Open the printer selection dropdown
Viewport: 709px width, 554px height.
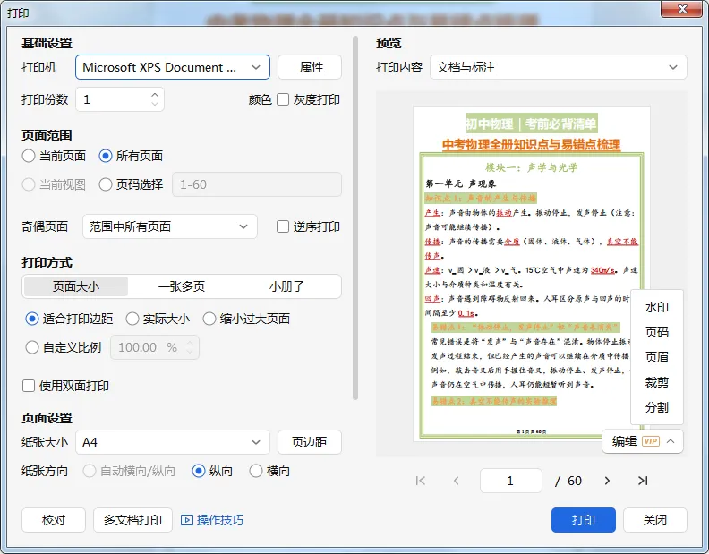coord(173,67)
